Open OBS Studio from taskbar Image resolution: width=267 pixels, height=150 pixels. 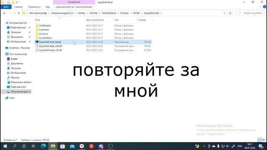(x=111, y=146)
